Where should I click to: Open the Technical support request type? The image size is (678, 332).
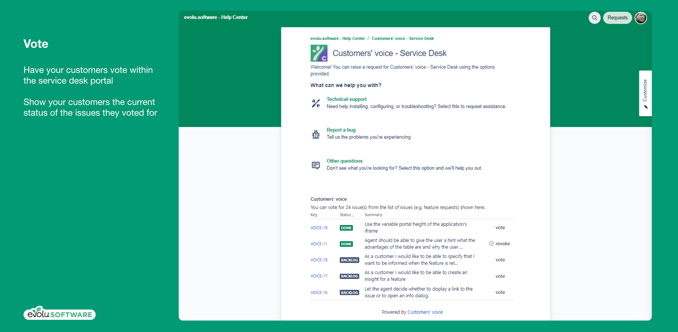click(346, 99)
